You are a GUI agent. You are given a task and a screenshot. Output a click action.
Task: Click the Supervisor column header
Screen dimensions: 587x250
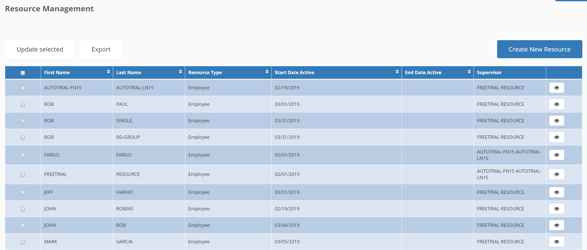[x=510, y=73]
